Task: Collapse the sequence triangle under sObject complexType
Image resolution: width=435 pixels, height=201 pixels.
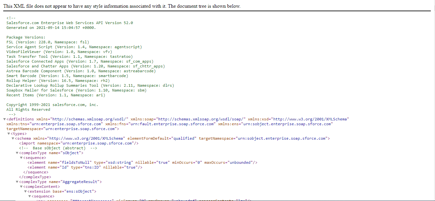Action: pos(21,158)
